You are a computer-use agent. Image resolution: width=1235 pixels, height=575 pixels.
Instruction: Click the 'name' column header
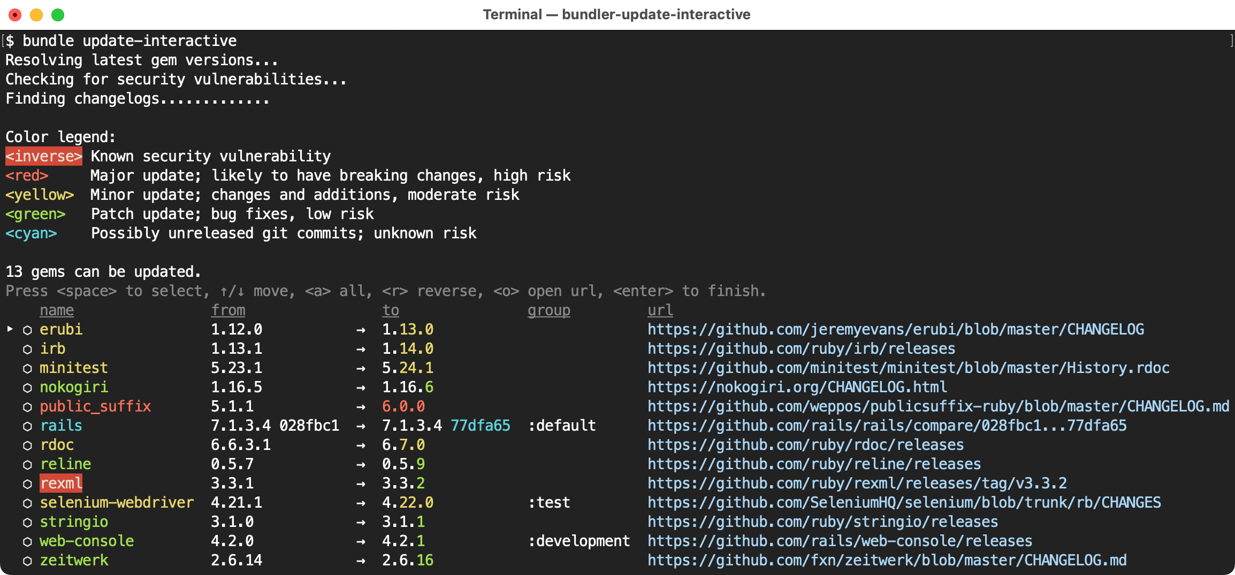point(57,310)
